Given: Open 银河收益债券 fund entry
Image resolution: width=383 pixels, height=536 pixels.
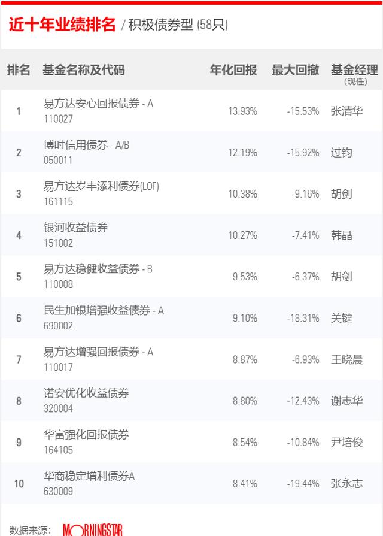Looking at the screenshot, I should (x=75, y=228).
